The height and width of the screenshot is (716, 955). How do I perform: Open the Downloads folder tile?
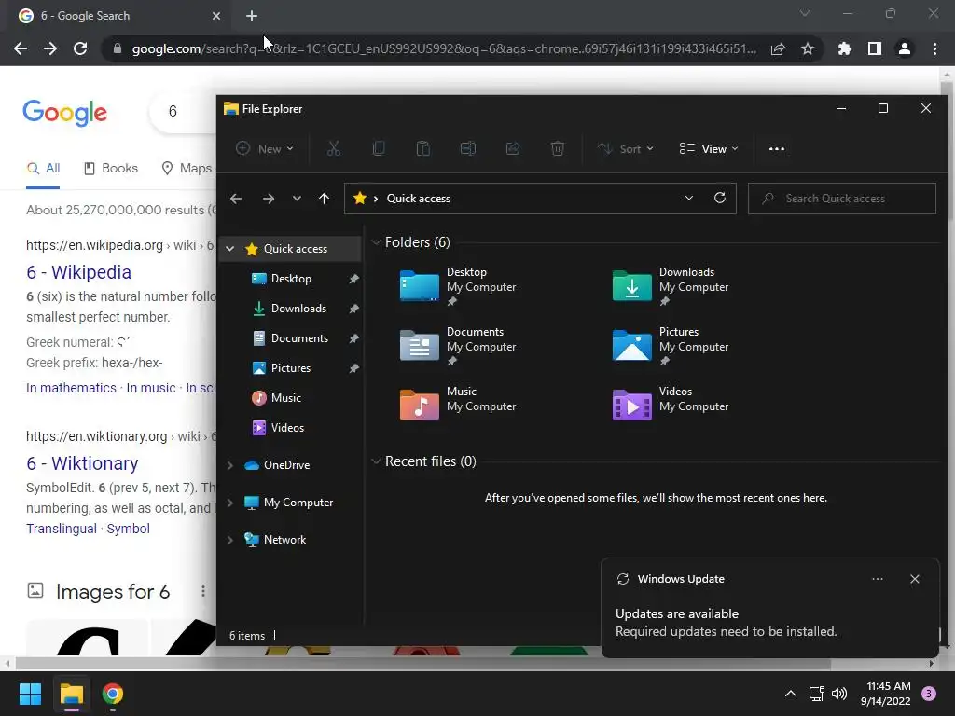[671, 286]
